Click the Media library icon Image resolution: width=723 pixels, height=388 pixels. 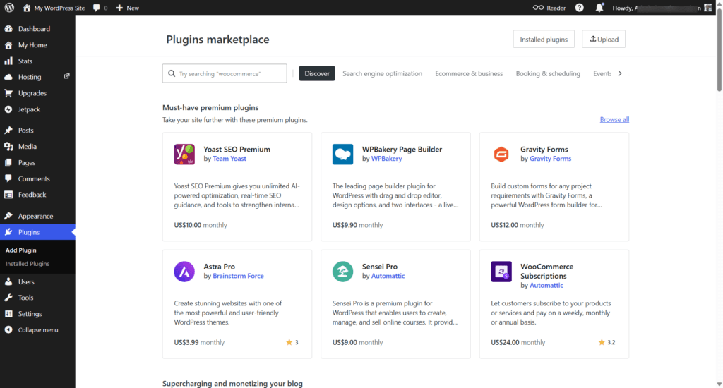pos(8,147)
